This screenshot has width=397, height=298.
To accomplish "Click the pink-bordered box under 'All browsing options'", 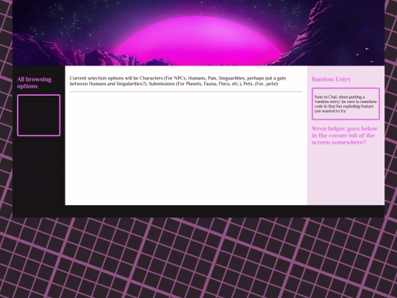I will point(39,116).
